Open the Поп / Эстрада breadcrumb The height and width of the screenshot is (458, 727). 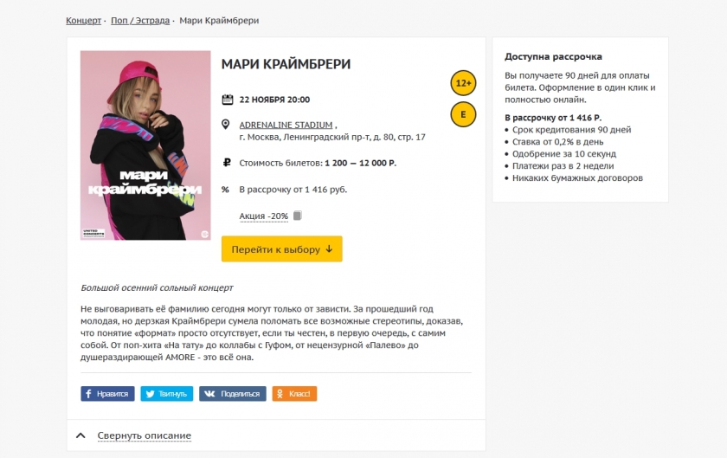141,20
